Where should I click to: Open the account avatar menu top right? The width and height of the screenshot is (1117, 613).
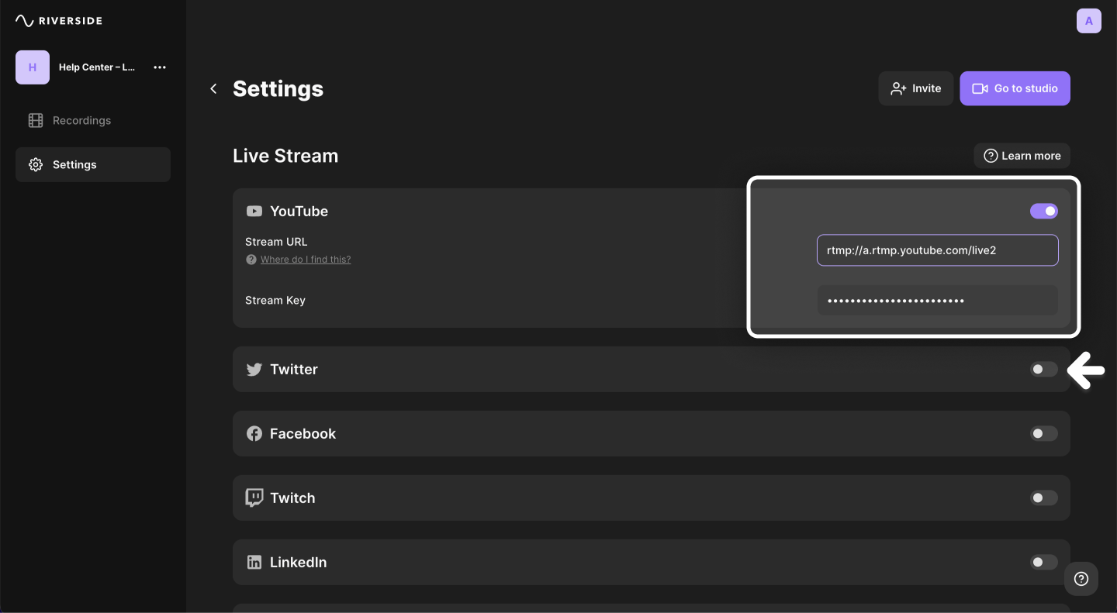(1088, 20)
